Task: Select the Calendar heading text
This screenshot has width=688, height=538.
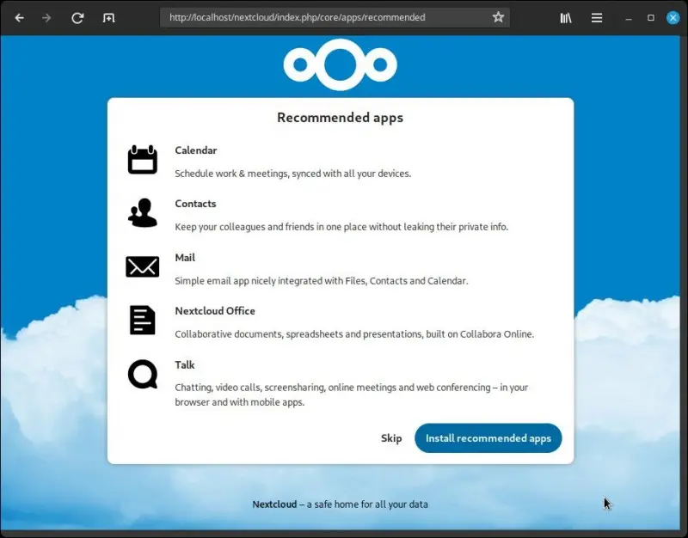Action: pyautogui.click(x=196, y=150)
